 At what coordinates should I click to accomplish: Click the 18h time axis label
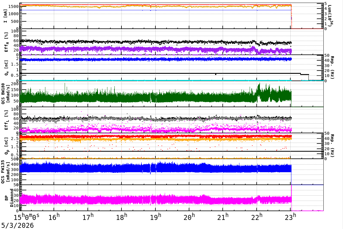click(x=122, y=217)
